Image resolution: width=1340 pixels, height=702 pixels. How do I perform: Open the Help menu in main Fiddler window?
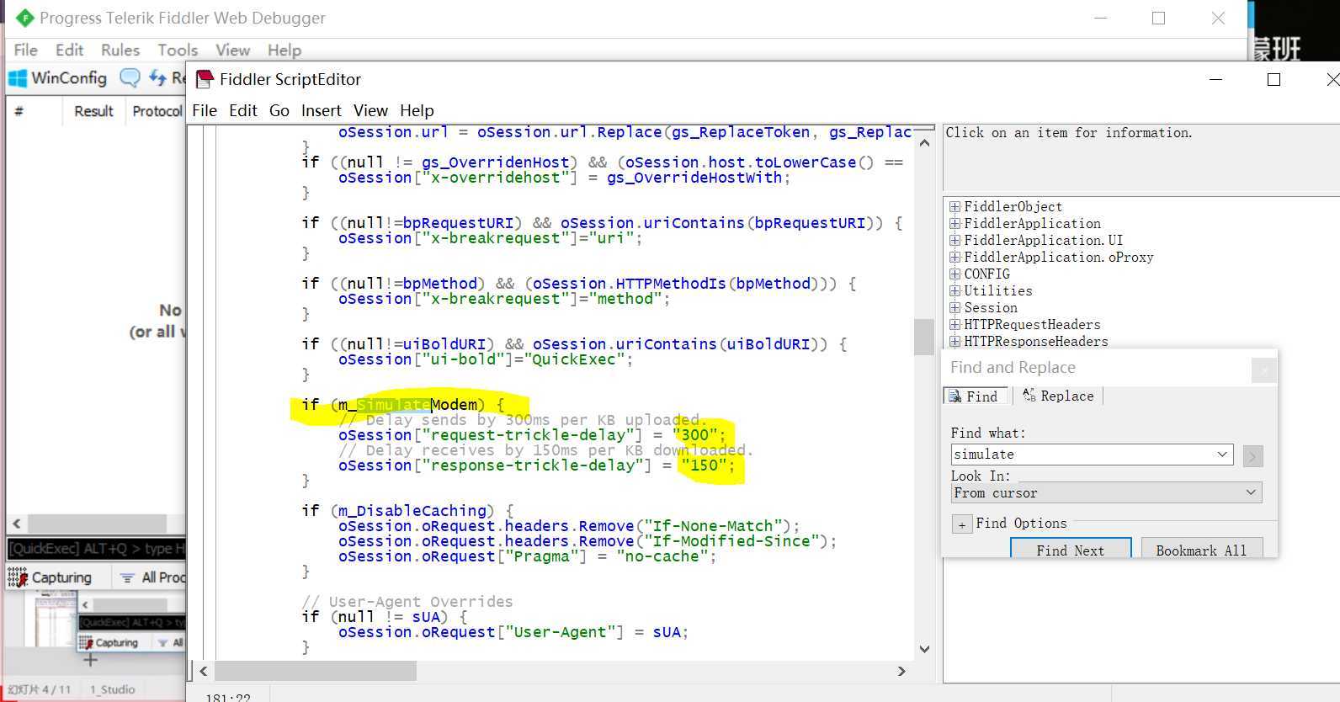[284, 50]
